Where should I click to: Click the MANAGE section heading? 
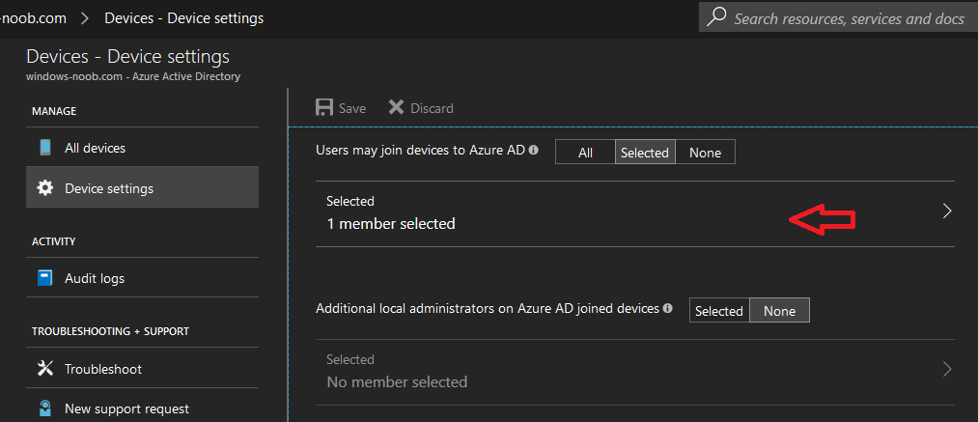point(54,111)
